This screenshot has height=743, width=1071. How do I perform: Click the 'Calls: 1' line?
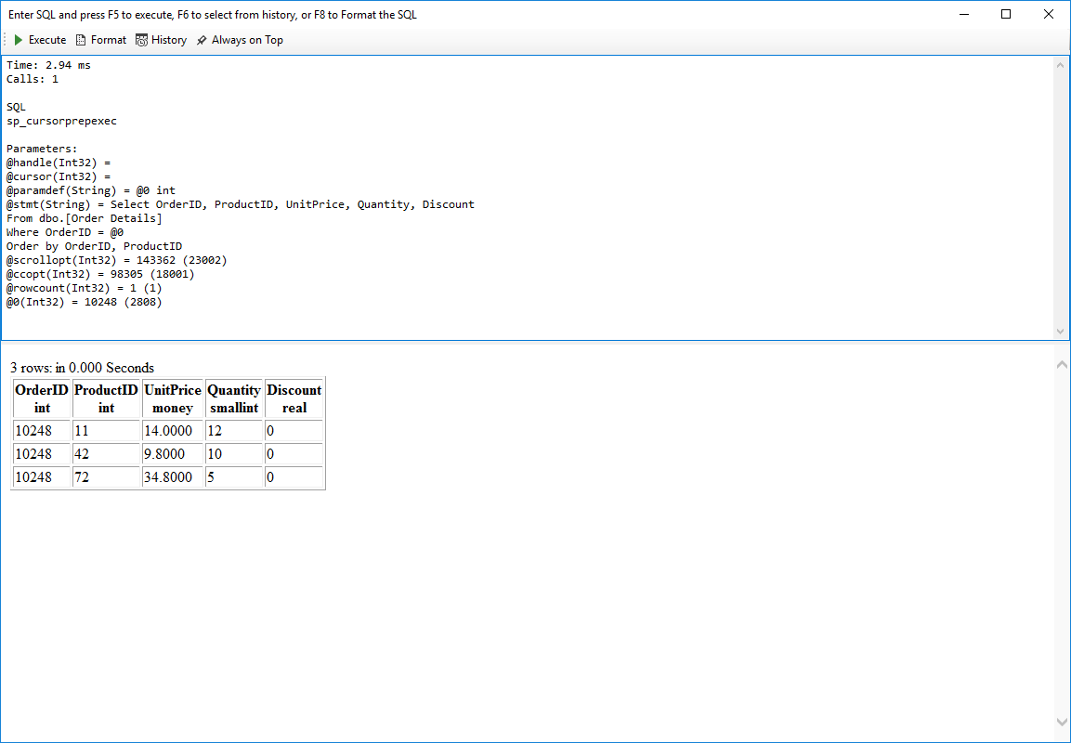click(33, 79)
